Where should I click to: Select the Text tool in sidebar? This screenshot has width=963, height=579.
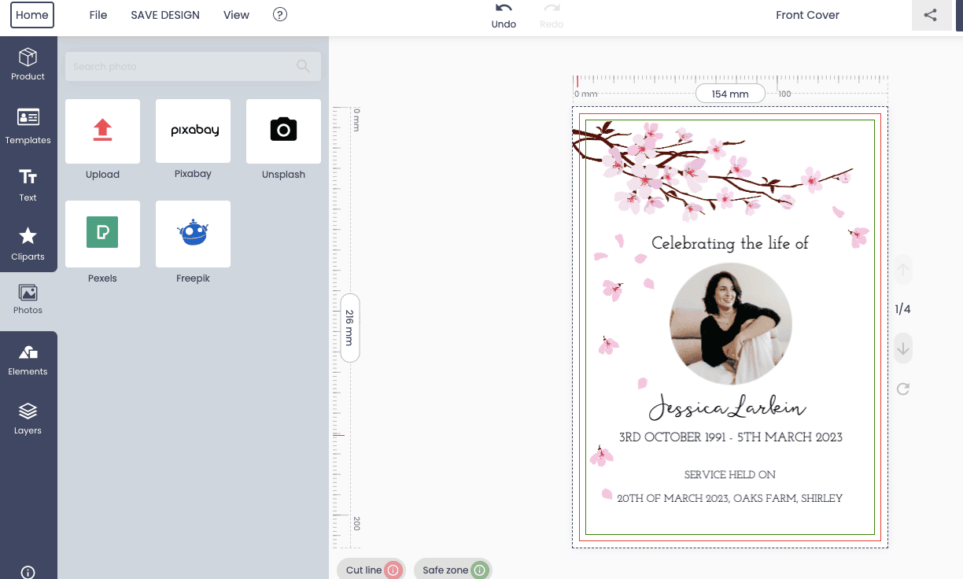point(28,185)
